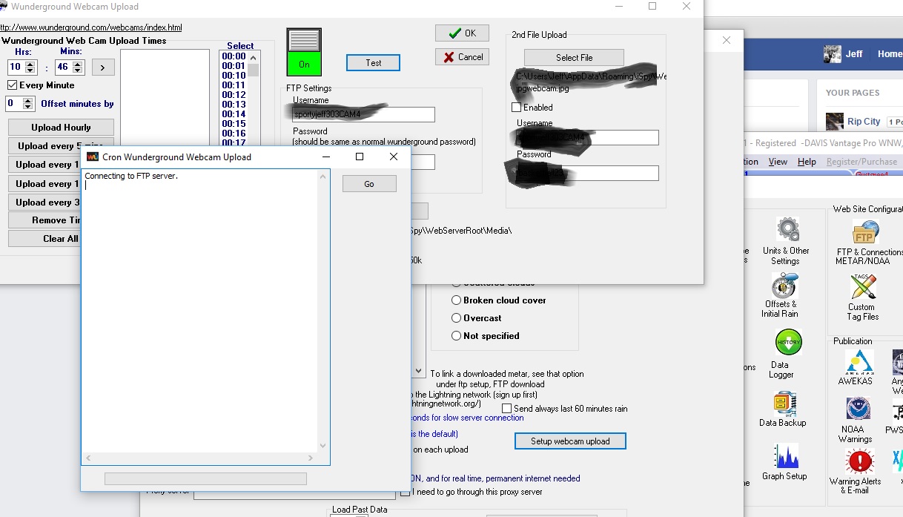This screenshot has width=903, height=517.
Task: Click the Upload Hourly button
Action: [x=61, y=128]
